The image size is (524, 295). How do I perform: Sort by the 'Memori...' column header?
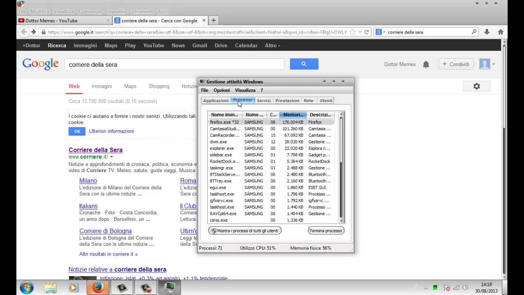click(293, 115)
